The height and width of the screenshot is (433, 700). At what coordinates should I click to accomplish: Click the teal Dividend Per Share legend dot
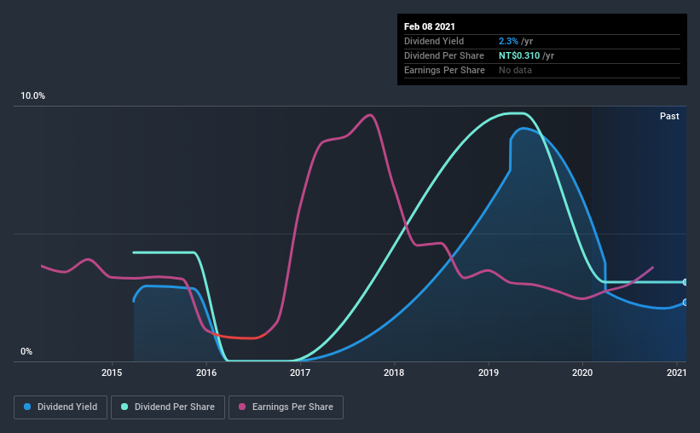tap(124, 407)
